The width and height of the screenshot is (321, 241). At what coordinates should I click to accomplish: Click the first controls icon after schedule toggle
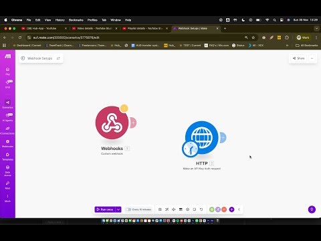tap(160, 210)
